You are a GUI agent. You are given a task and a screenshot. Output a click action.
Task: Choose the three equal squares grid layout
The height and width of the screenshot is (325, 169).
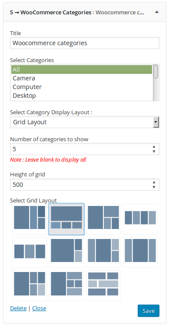[x=30, y=252]
